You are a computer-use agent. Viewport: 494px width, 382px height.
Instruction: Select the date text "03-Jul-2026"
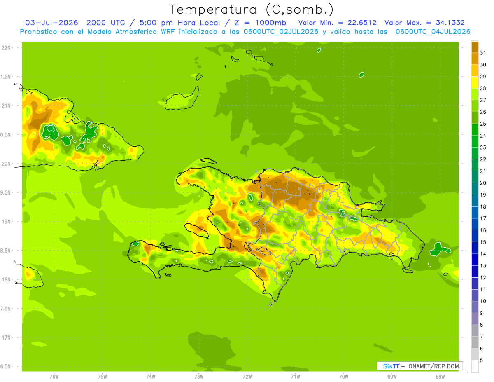tap(51, 23)
